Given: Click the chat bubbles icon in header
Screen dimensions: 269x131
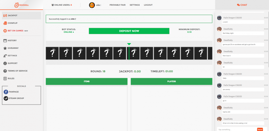Looking at the screenshot, I should coord(238,5).
